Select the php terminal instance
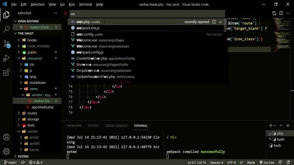 coord(280,133)
